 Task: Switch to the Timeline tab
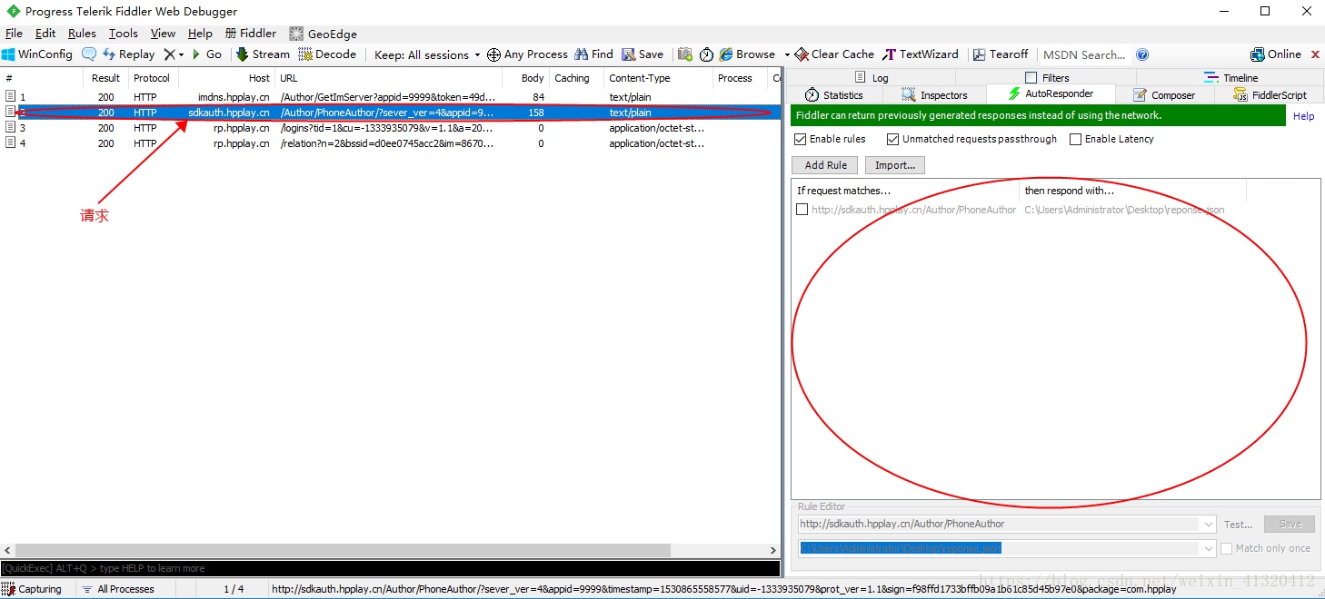click(x=1230, y=78)
